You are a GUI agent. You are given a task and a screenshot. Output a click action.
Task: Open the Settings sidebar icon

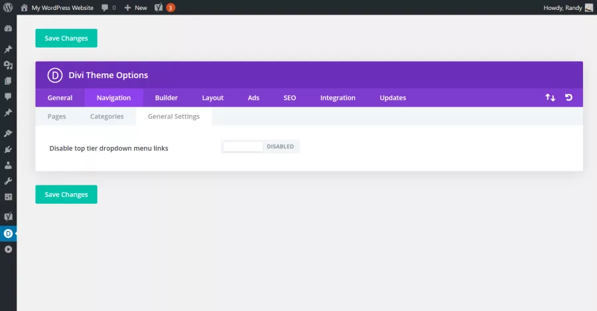(x=8, y=197)
